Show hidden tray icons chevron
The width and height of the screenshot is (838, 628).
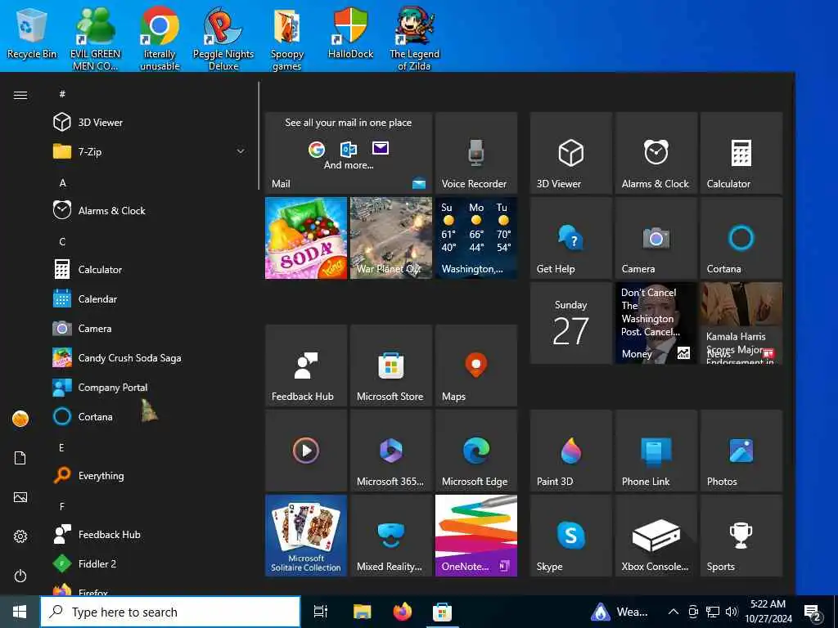[x=674, y=612]
